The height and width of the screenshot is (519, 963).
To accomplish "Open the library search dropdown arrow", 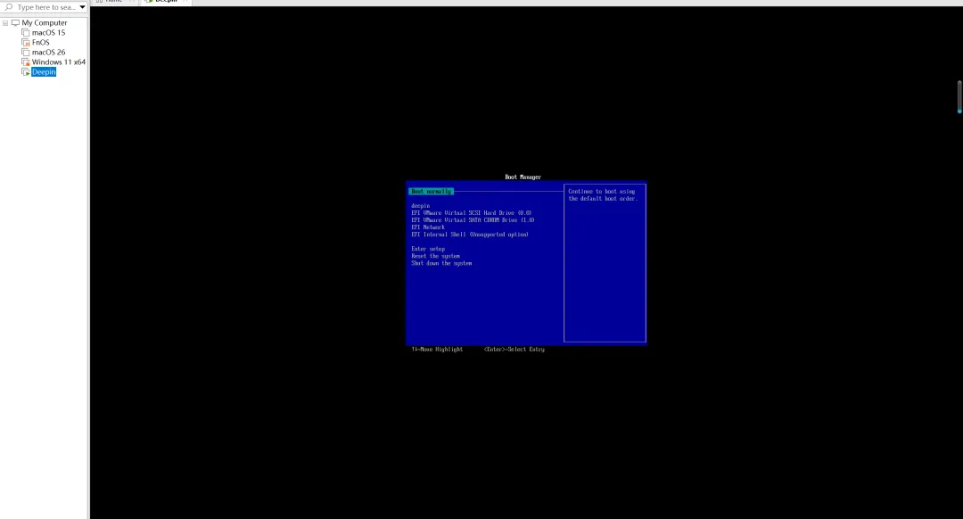I will [x=82, y=7].
